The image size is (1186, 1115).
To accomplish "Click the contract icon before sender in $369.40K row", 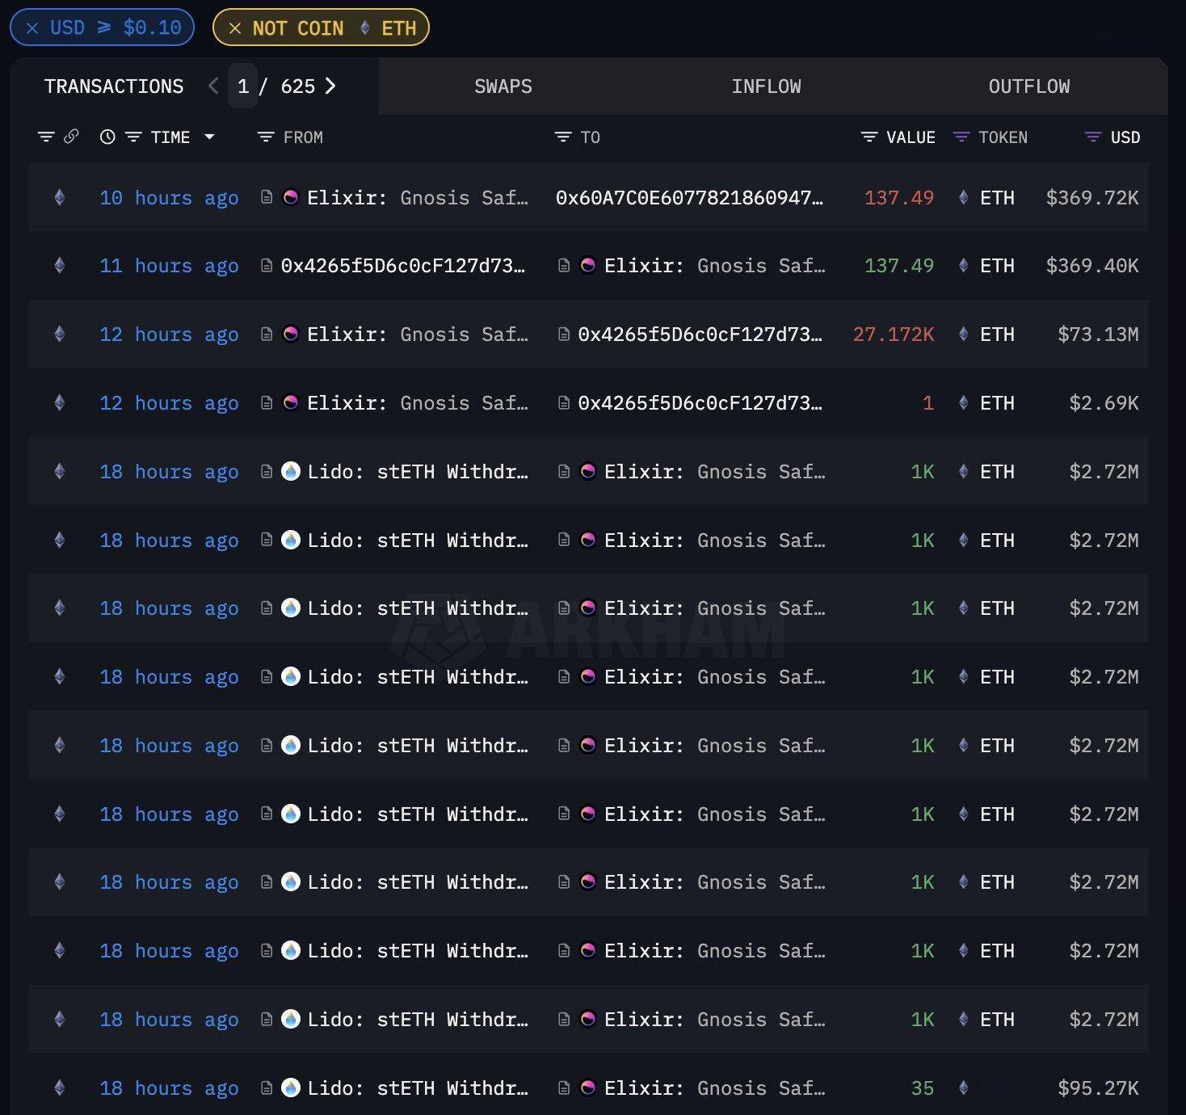I will [266, 265].
